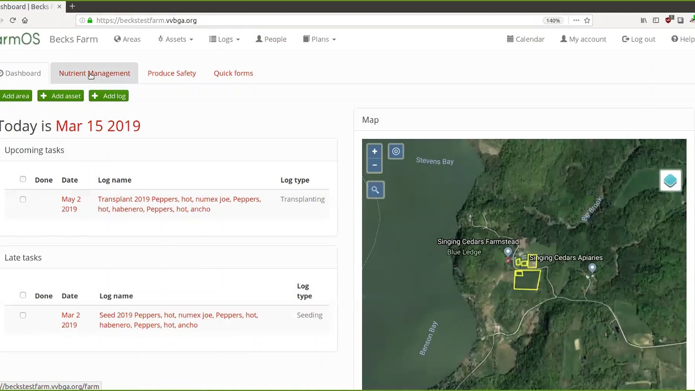Mark Seed 2019 Peppers task done
This screenshot has width=695, height=391.
pyautogui.click(x=23, y=315)
